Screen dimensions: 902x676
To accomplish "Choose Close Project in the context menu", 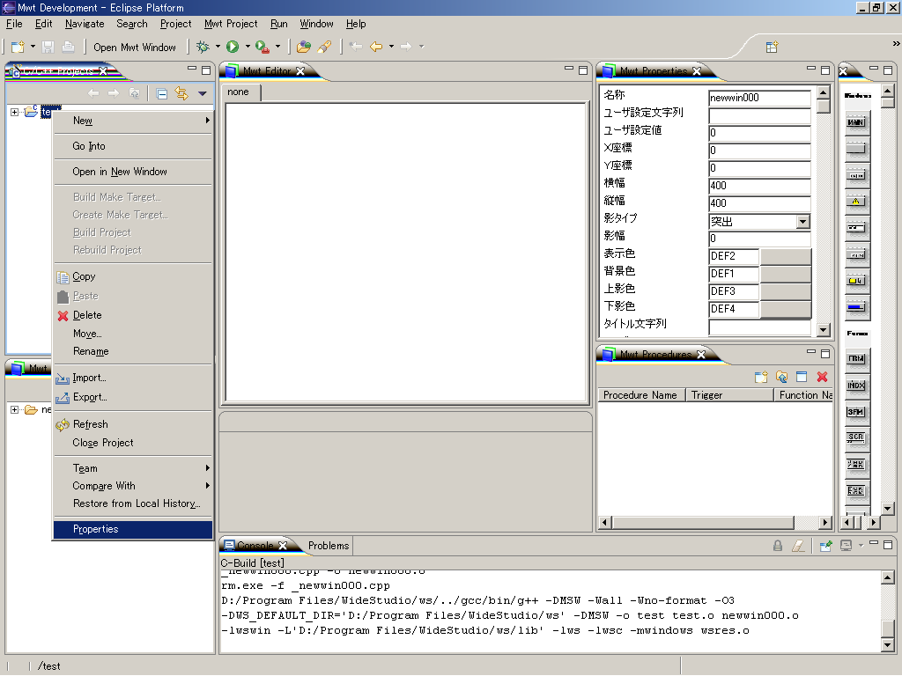I will coord(133,443).
